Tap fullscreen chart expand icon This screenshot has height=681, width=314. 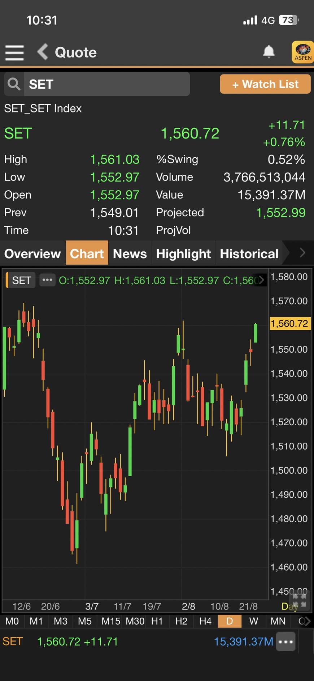click(299, 600)
